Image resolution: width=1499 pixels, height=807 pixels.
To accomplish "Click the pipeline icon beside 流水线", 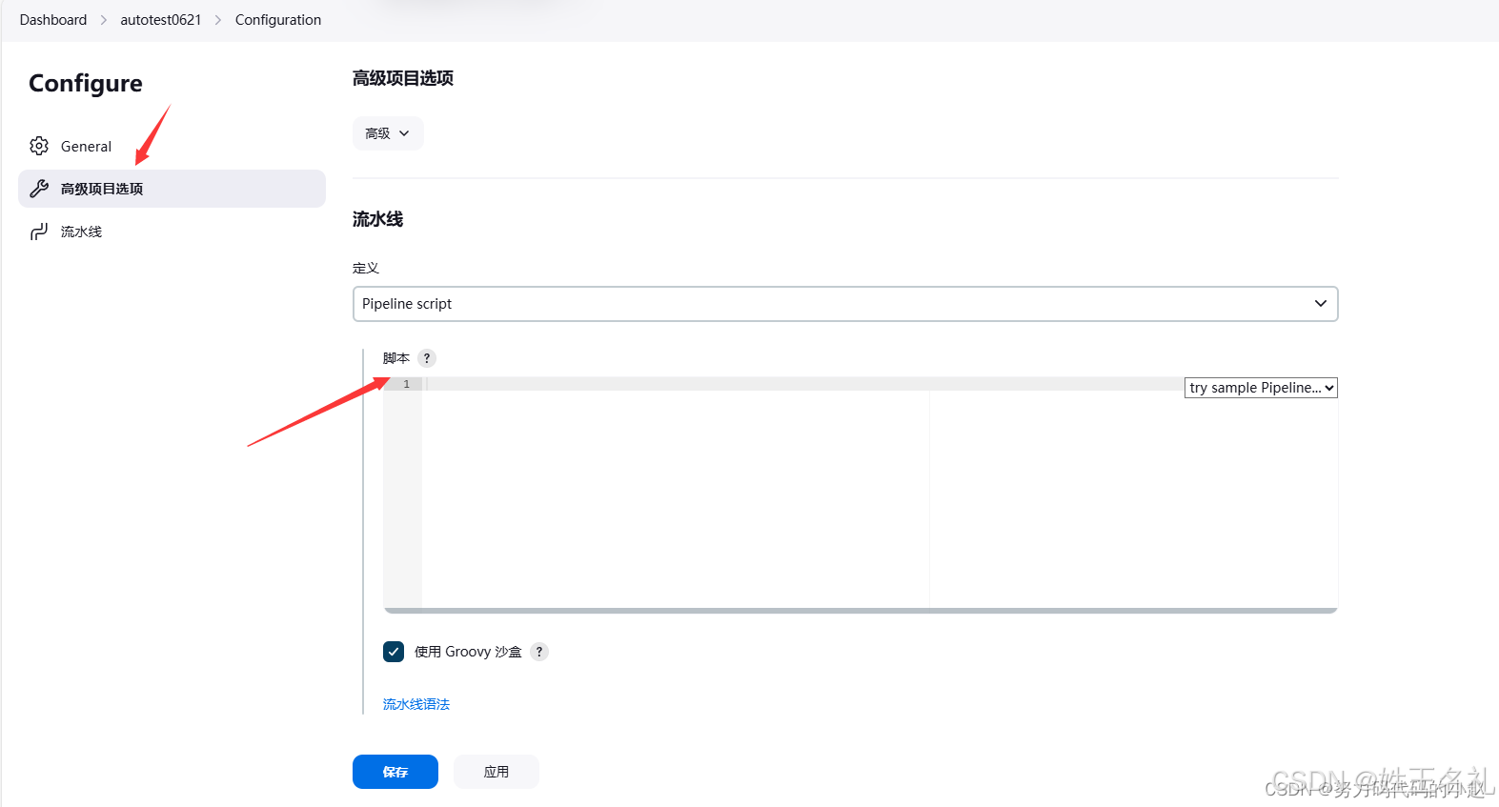I will click(x=39, y=232).
